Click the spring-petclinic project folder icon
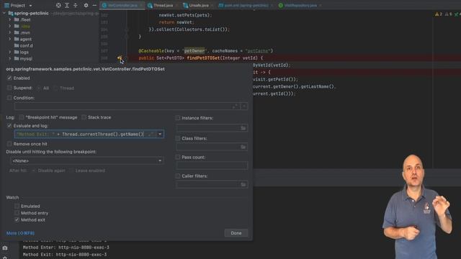461x259 pixels. [11, 13]
